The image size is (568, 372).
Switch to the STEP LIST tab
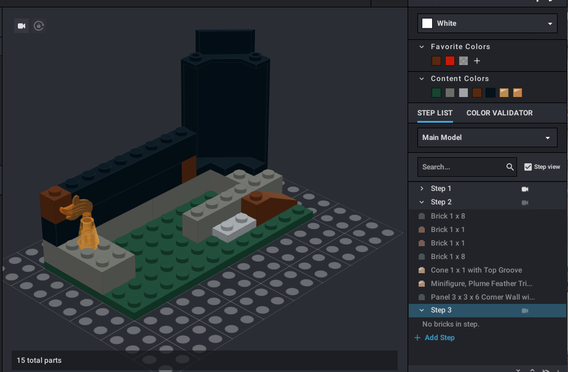[435, 113]
